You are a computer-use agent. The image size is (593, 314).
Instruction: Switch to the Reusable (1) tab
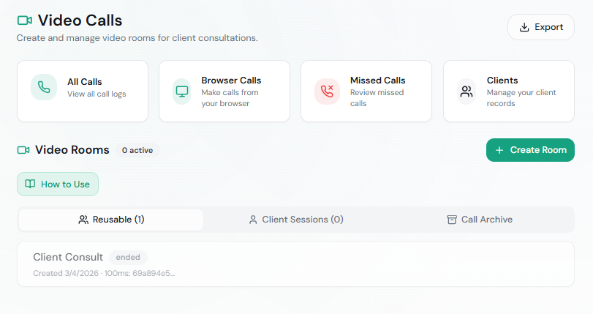point(111,220)
